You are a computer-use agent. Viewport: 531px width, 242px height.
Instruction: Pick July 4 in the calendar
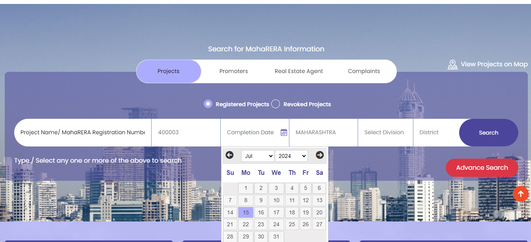pyautogui.click(x=292, y=188)
